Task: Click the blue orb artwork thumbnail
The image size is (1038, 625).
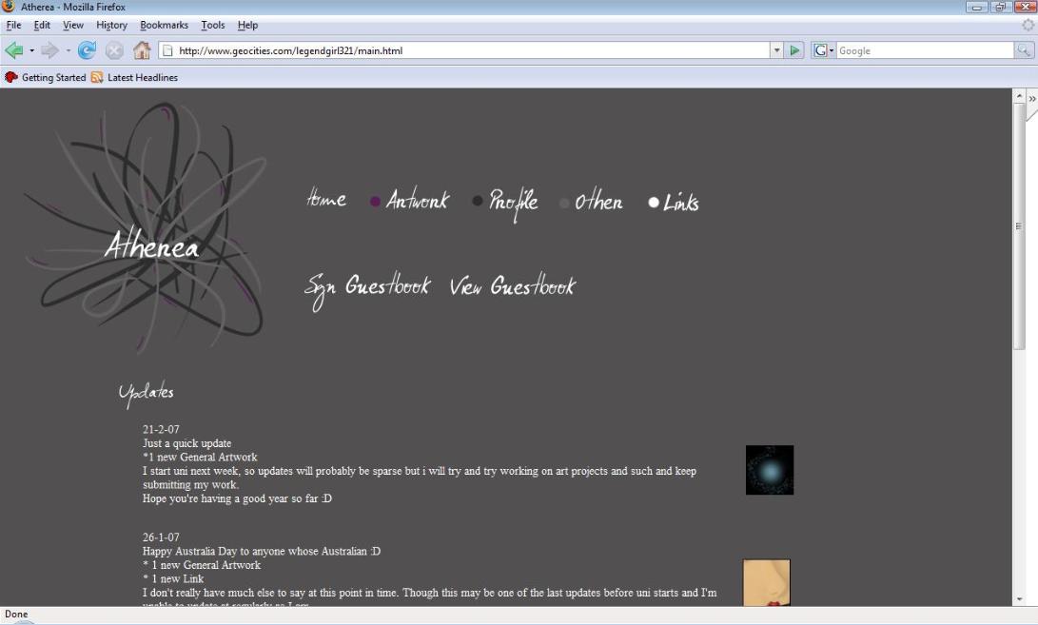Action: pyautogui.click(x=770, y=470)
